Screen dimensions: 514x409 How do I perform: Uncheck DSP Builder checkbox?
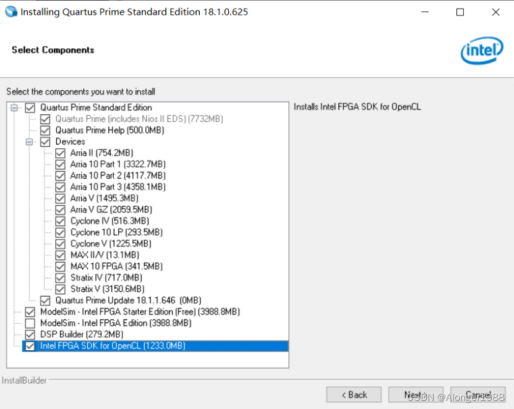pyautogui.click(x=30, y=335)
